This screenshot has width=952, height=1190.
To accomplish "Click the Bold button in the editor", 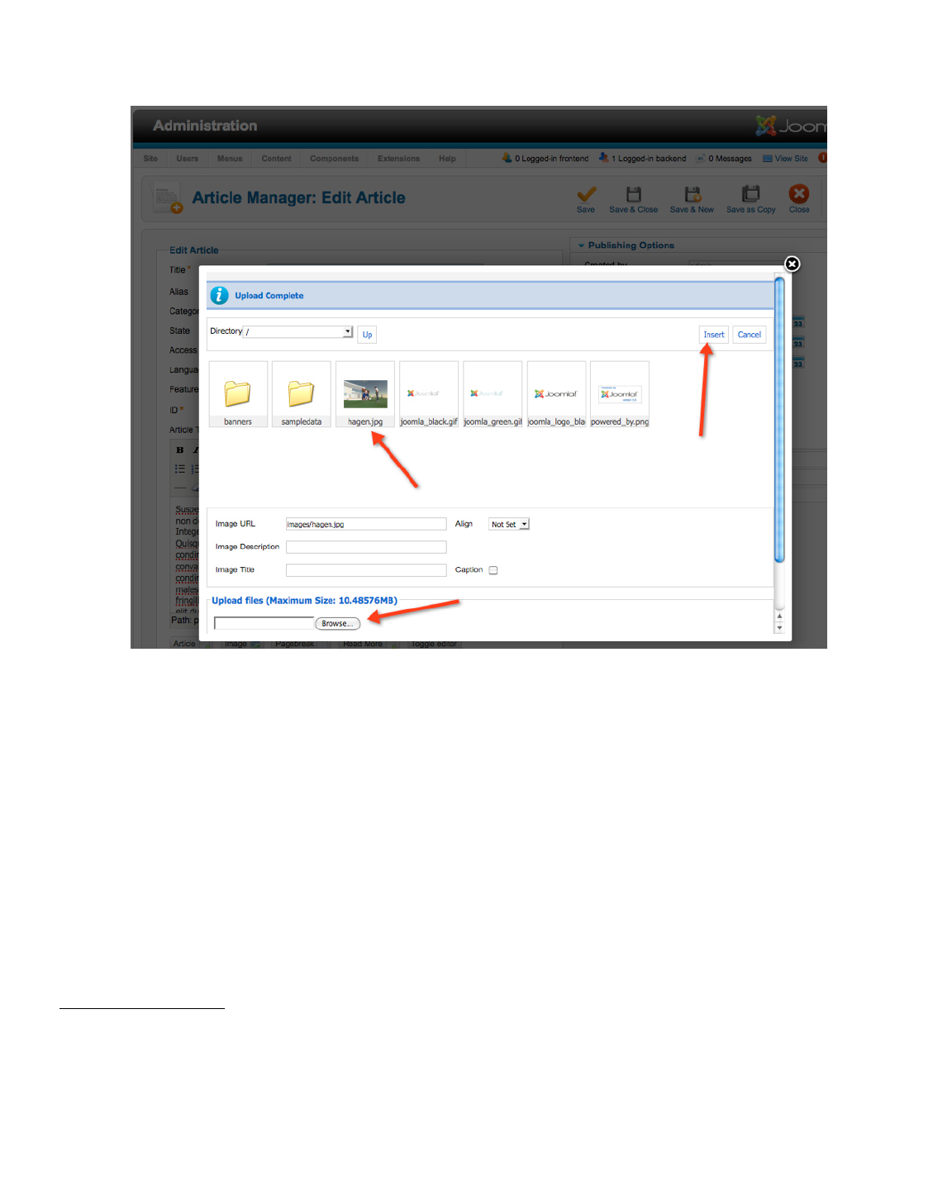I will click(x=180, y=450).
